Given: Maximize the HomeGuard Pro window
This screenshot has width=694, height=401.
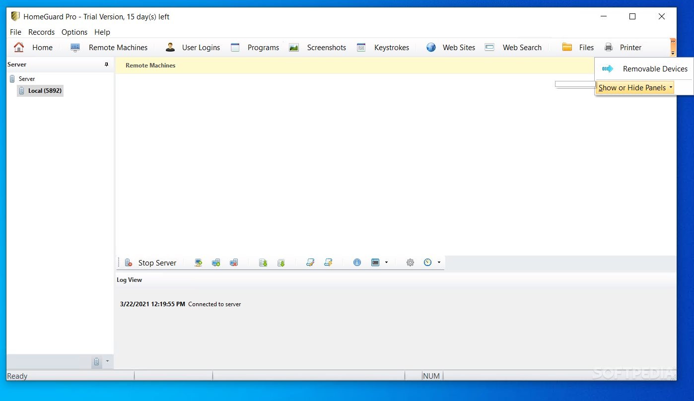Looking at the screenshot, I should coord(632,16).
